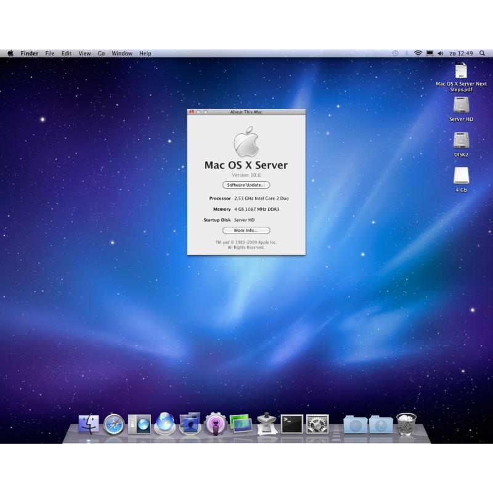The width and height of the screenshot is (493, 493).
Task: Click the Bluetooth status icon
Action: click(x=406, y=54)
